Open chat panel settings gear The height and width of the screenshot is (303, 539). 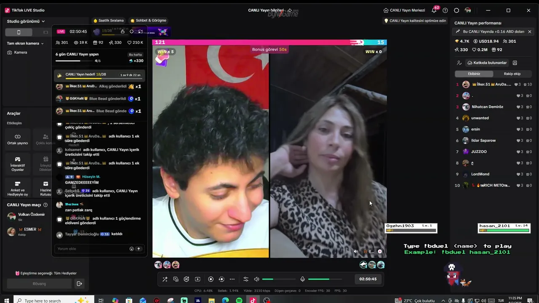pos(132,32)
